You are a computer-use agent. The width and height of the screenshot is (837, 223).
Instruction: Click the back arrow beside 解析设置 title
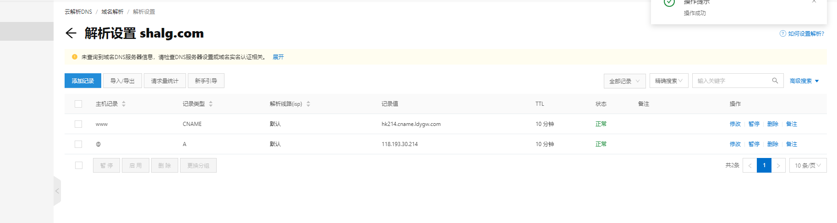(71, 33)
